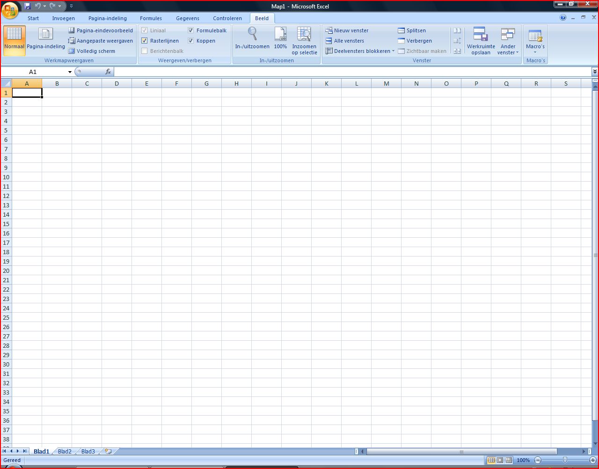599x469 pixels.
Task: Click the zoom slider handle
Action: coord(565,460)
